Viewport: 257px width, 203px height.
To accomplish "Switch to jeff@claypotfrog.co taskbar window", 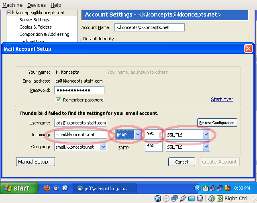I will coord(105,188).
